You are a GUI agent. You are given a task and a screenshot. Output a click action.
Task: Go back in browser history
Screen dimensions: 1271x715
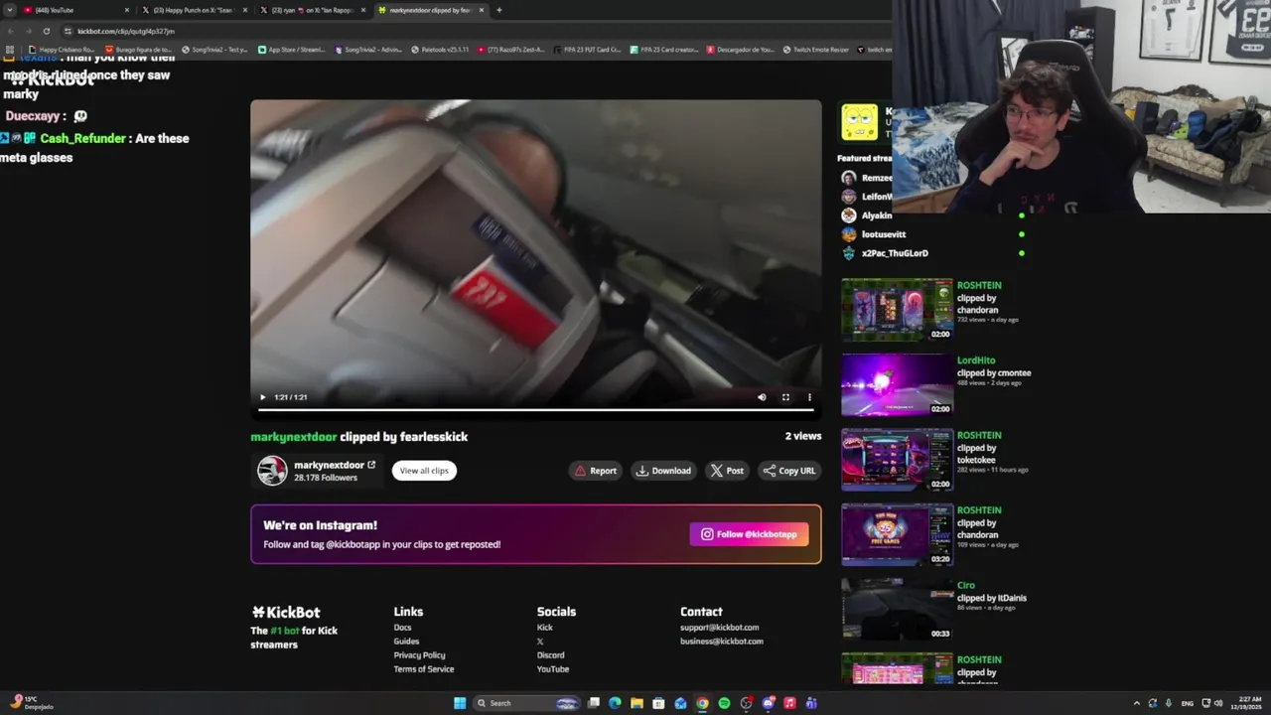pyautogui.click(x=11, y=31)
